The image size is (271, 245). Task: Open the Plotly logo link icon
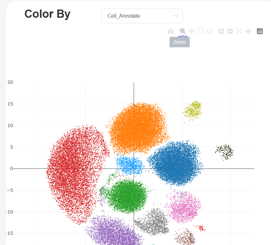260,31
